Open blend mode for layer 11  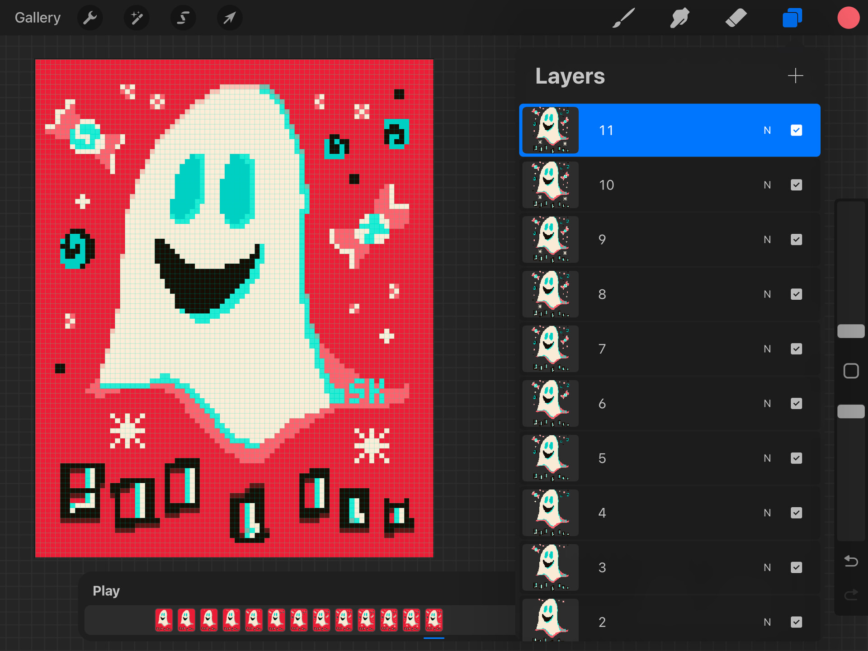(767, 130)
